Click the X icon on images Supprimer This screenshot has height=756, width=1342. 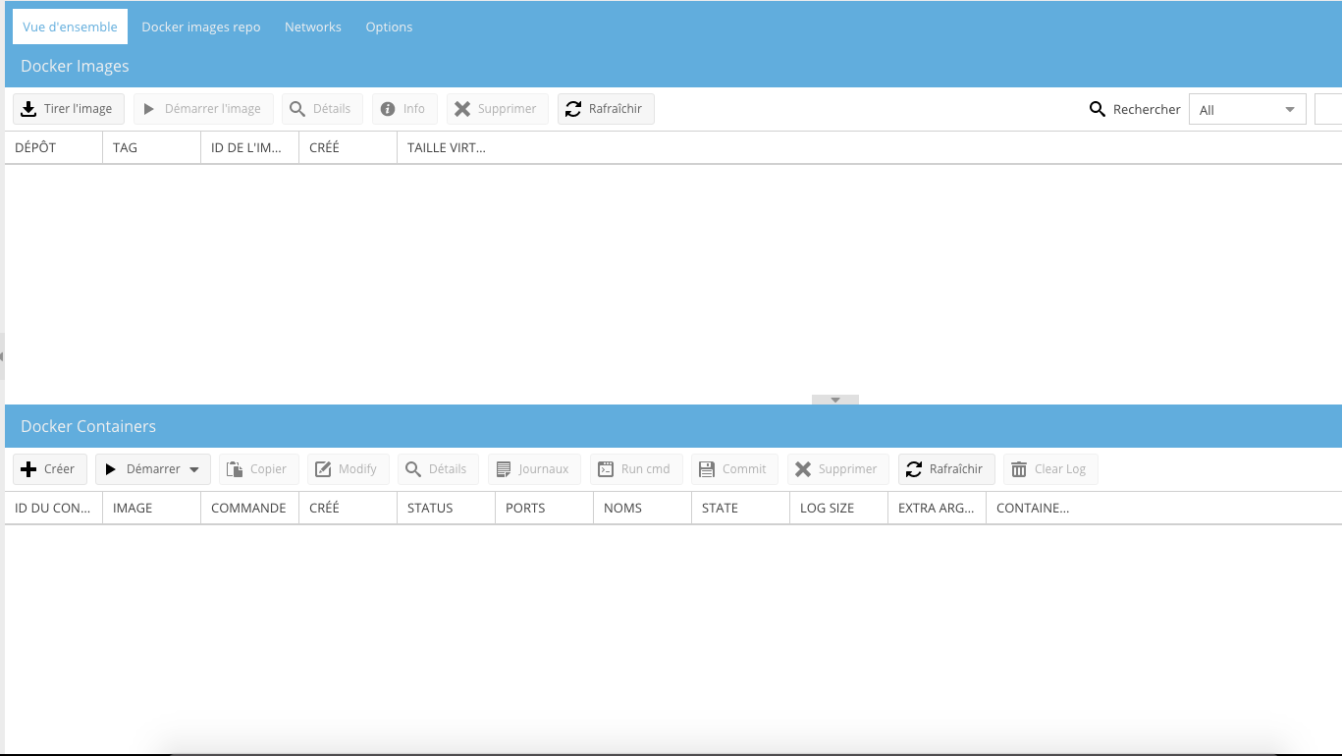(462, 109)
